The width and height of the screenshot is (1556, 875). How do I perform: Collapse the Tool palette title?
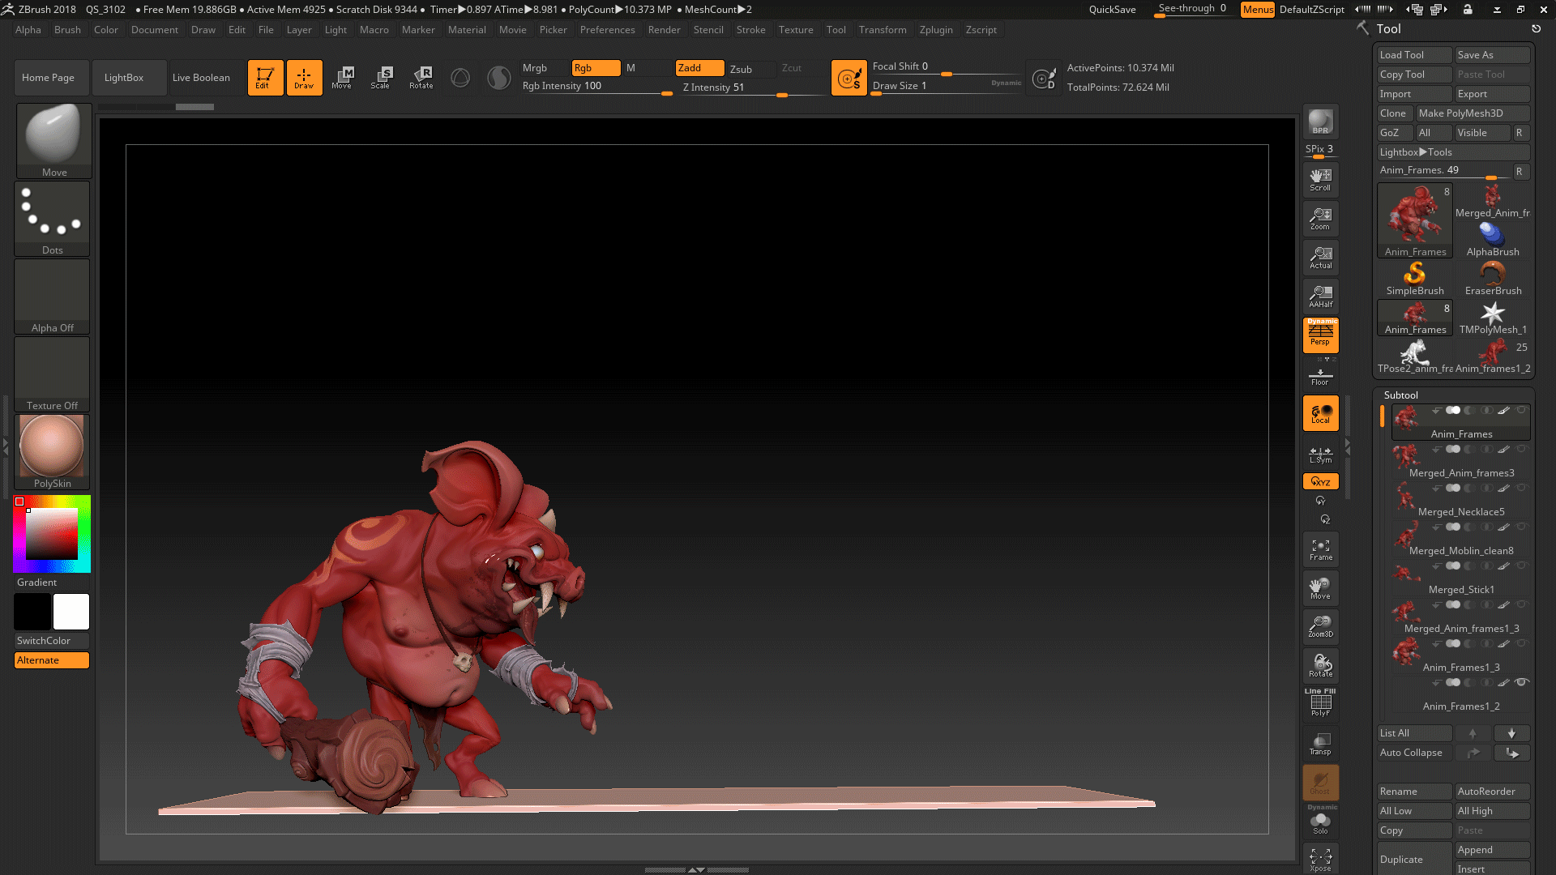1388,29
